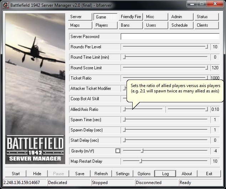The width and height of the screenshot is (226, 189).
Task: Click the Battlefield 1942 title bar icon
Action: point(6,5)
